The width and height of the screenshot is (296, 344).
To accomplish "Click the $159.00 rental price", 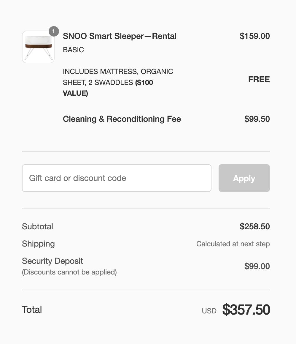I will pos(254,36).
